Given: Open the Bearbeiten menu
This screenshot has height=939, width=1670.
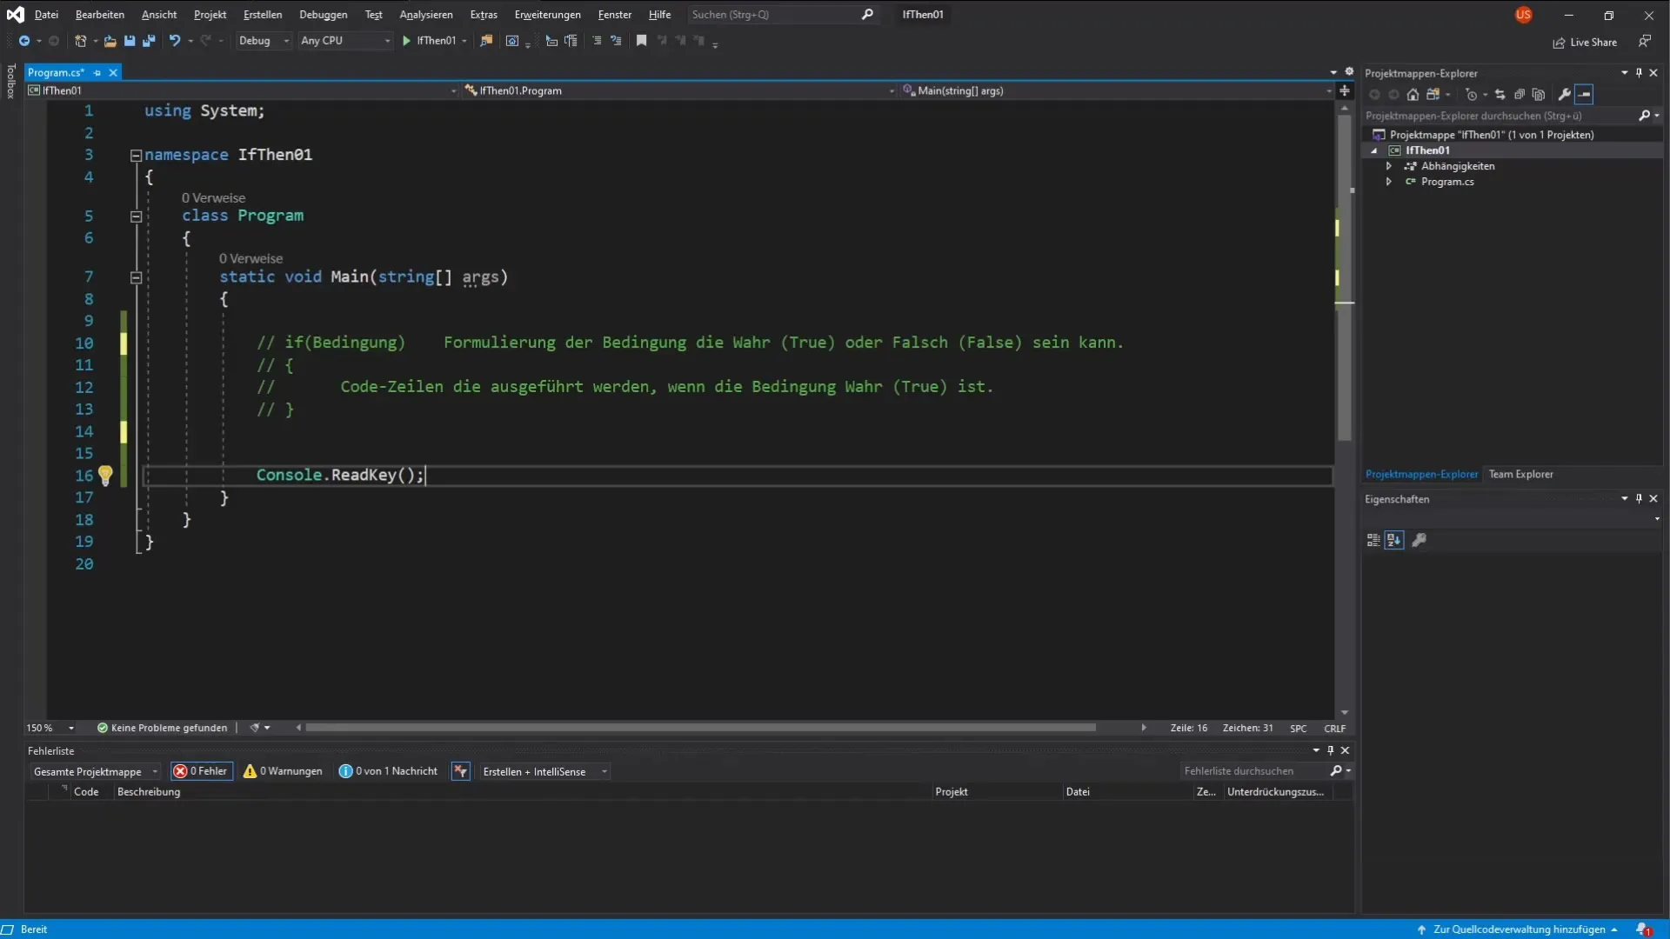Looking at the screenshot, I should [99, 15].
